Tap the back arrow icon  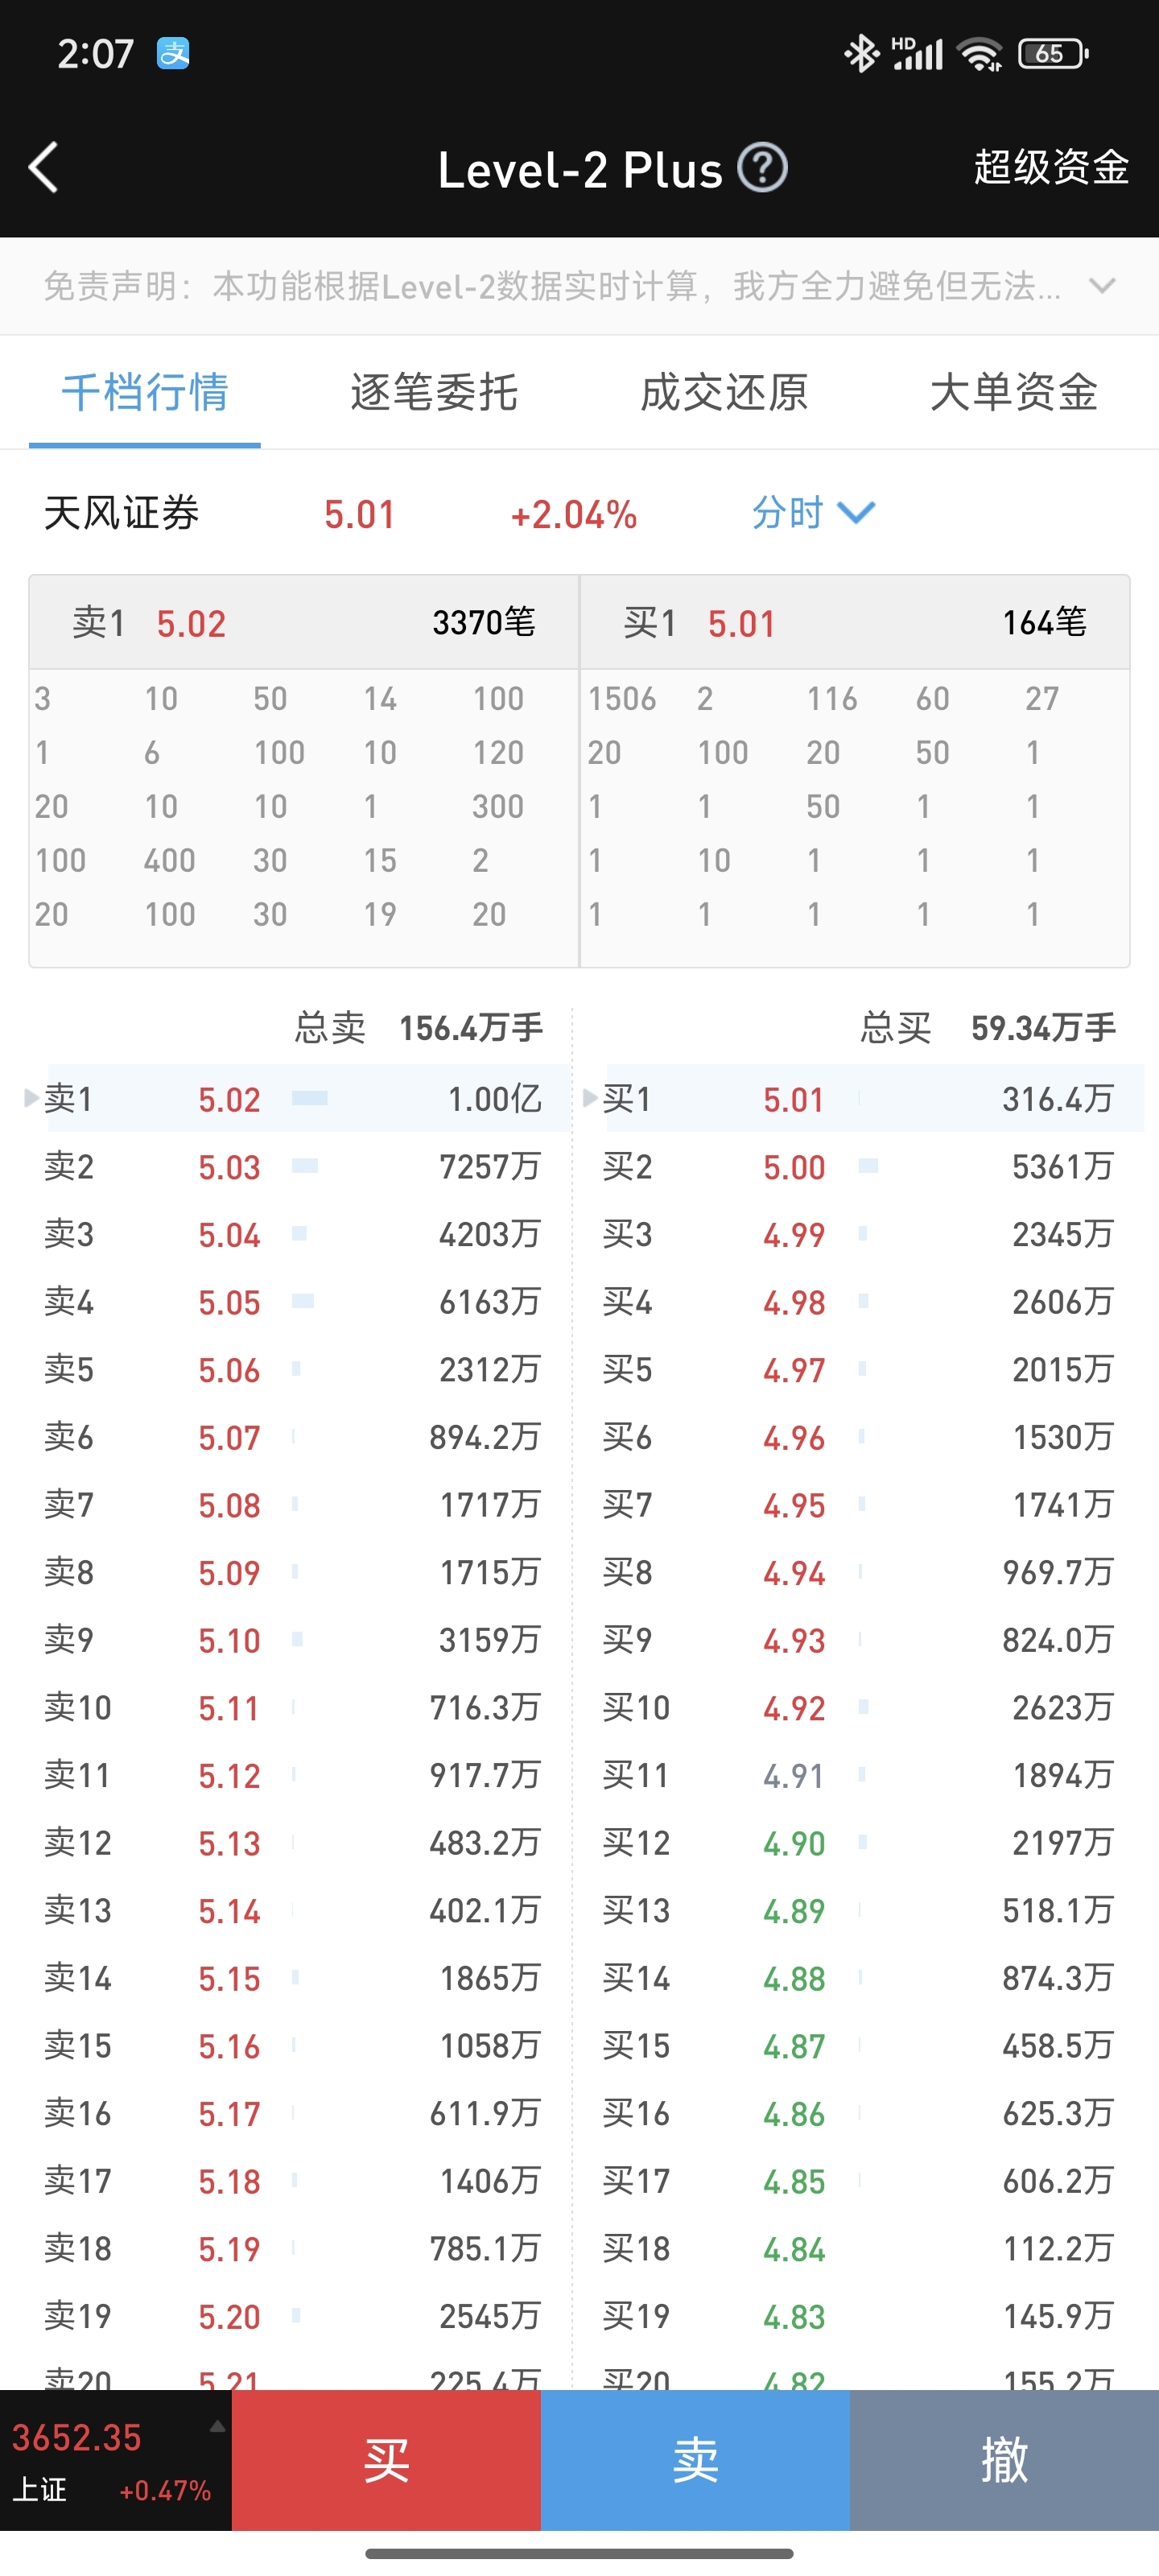[43, 167]
